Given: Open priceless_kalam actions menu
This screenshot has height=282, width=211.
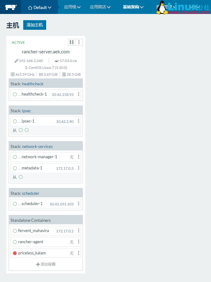Looking at the screenshot, I should pyautogui.click(x=79, y=253).
